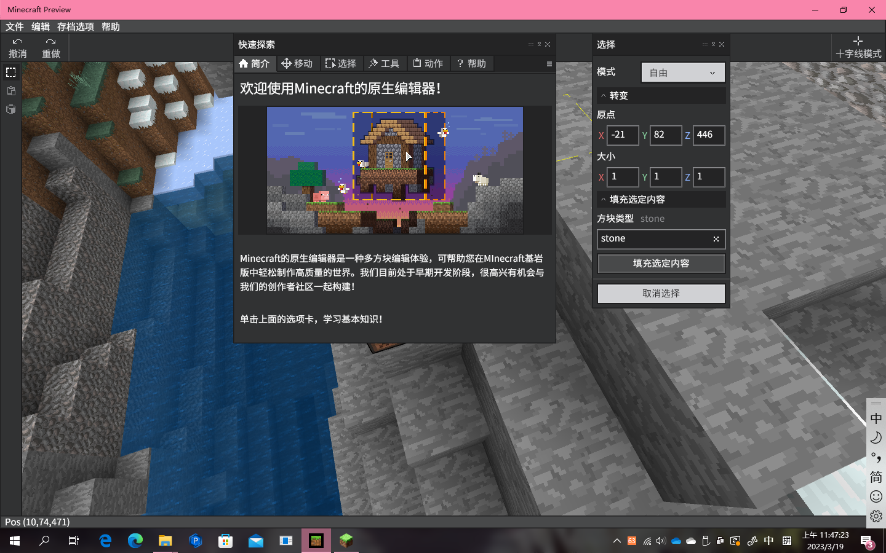The height and width of the screenshot is (553, 886).
Task: Edit the origin Z field showing 446
Action: pos(709,135)
